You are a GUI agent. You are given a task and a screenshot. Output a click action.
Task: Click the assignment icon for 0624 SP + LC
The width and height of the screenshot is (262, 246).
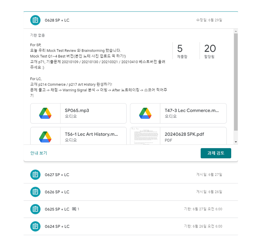(35, 226)
